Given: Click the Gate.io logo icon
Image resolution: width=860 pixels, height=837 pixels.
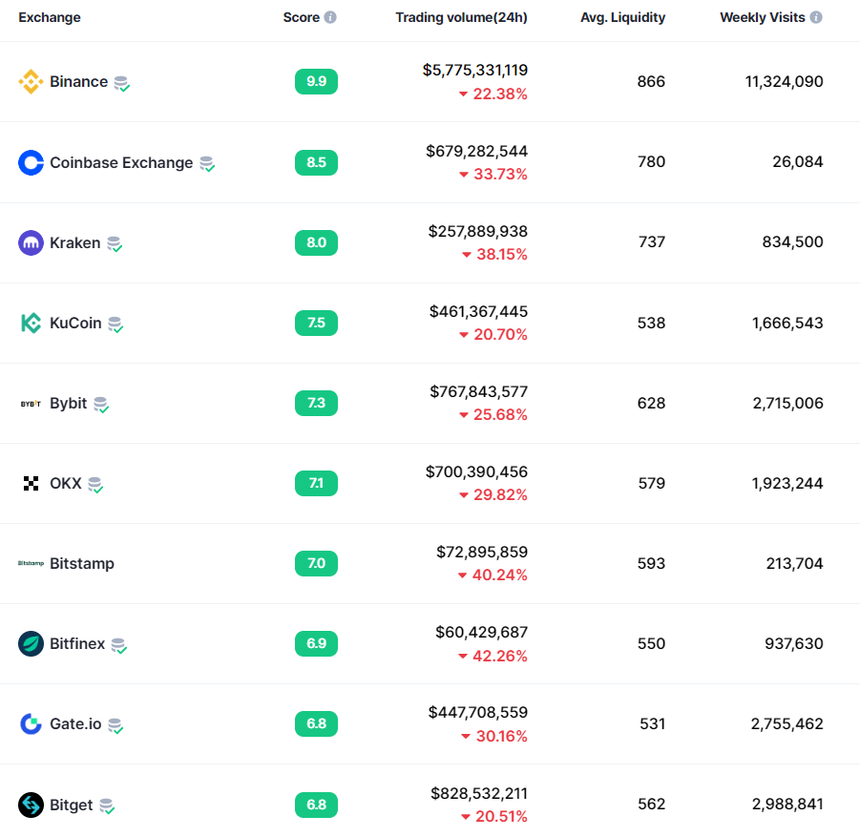Looking at the screenshot, I should point(31,723).
